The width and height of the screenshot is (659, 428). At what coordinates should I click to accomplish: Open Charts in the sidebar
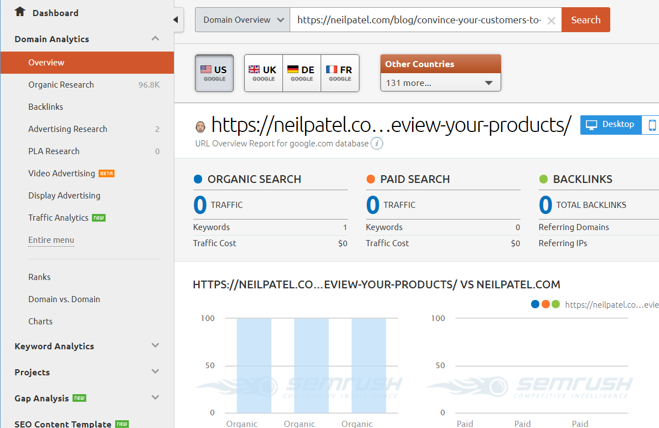(40, 322)
